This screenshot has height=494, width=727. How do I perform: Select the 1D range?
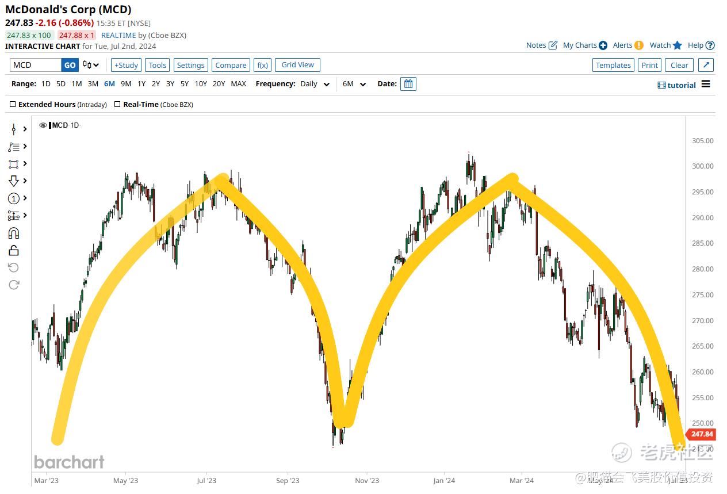[x=46, y=84]
